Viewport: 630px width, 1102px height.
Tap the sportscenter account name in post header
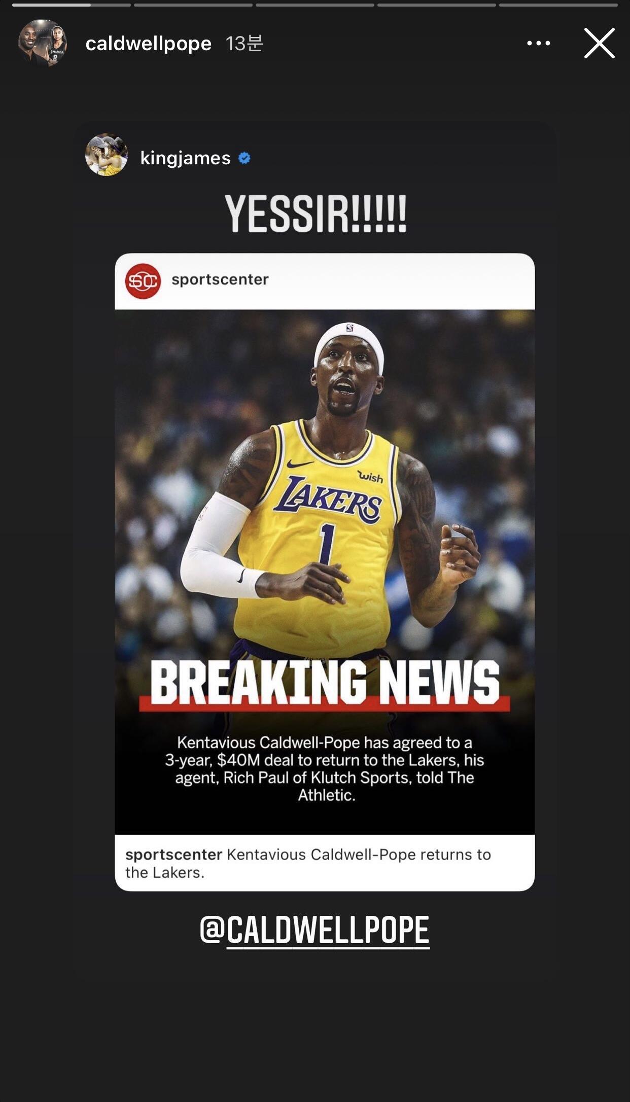pyautogui.click(x=220, y=279)
